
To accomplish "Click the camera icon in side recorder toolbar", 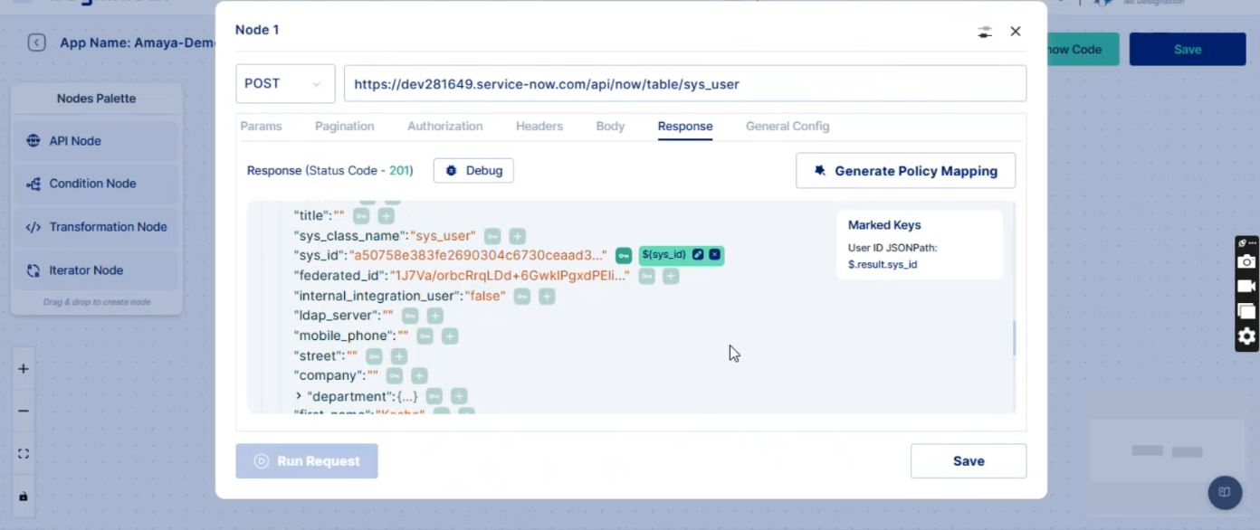I will point(1246,261).
